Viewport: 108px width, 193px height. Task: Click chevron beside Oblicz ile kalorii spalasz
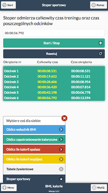61,149
